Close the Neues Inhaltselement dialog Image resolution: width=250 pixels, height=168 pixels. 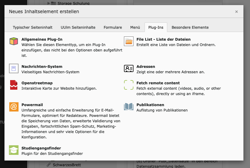pyautogui.click(x=237, y=12)
